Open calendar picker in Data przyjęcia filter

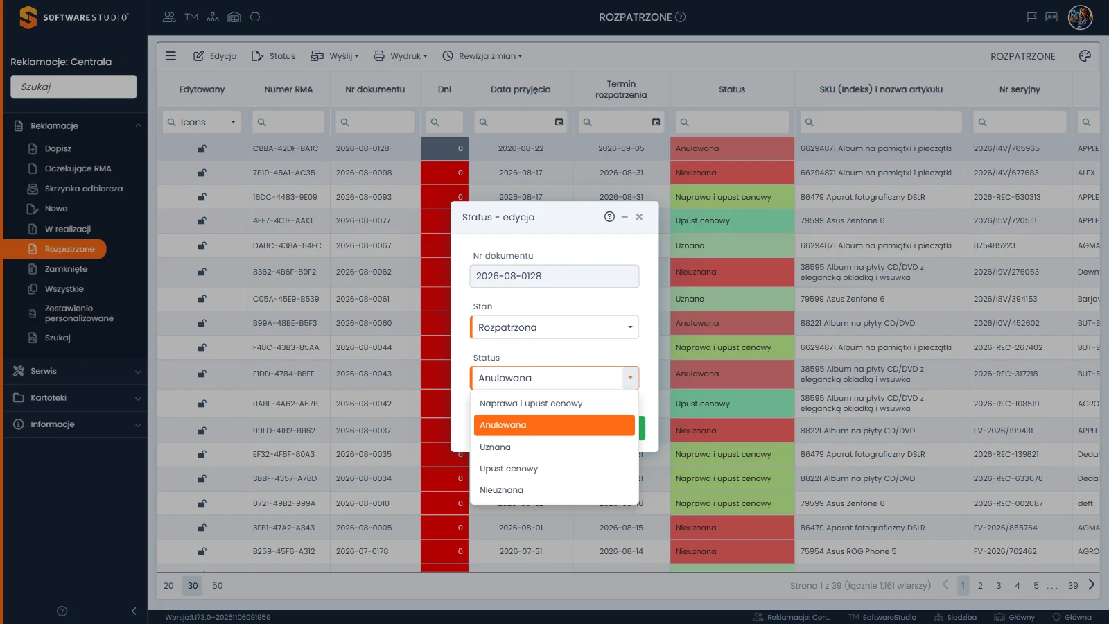(559, 122)
